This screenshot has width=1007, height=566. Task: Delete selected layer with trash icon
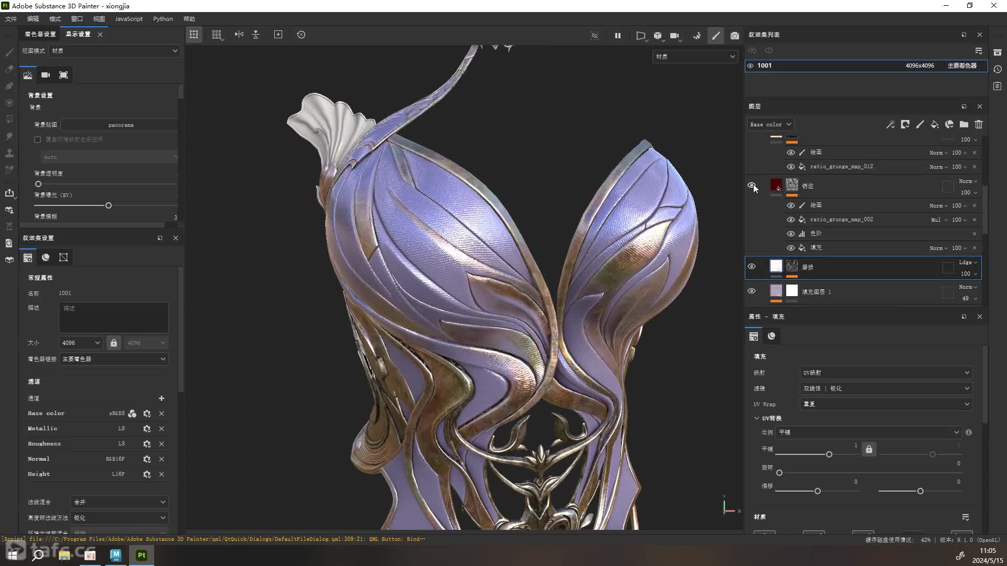979,124
